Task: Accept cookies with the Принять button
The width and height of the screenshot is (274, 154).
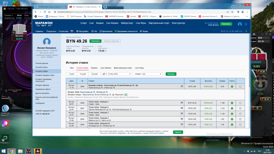Action: 178,132
